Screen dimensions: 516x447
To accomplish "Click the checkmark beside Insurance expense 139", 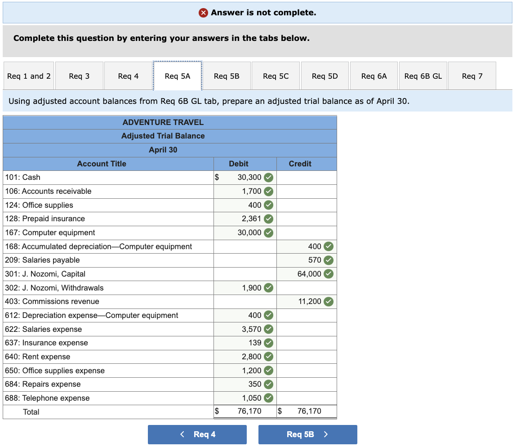I will click(269, 343).
